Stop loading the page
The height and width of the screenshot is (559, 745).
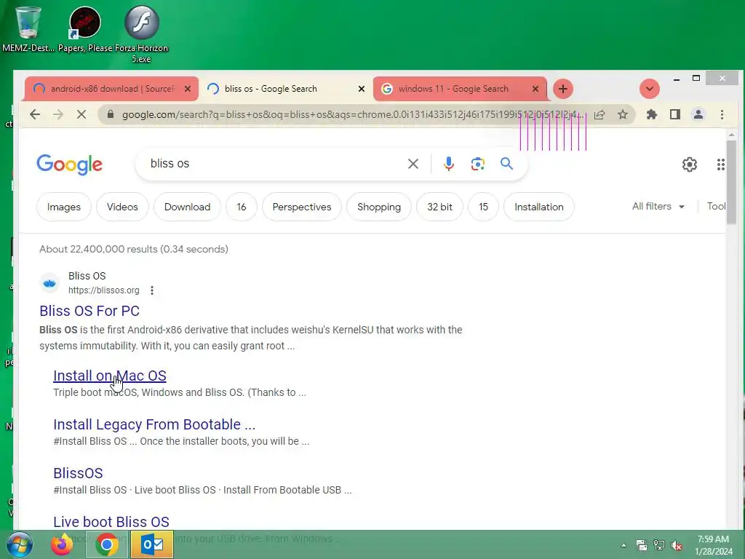81,114
